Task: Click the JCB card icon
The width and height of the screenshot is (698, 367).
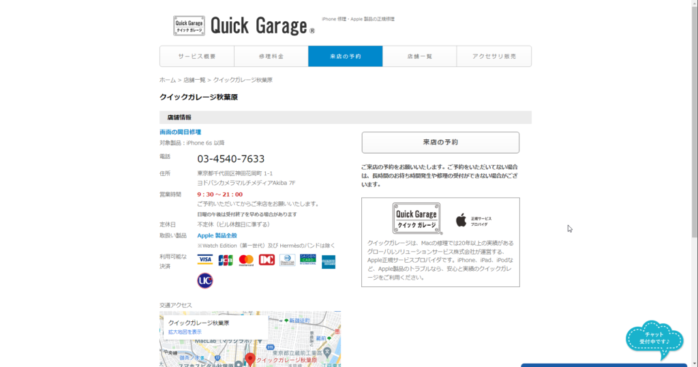Action: (226, 260)
